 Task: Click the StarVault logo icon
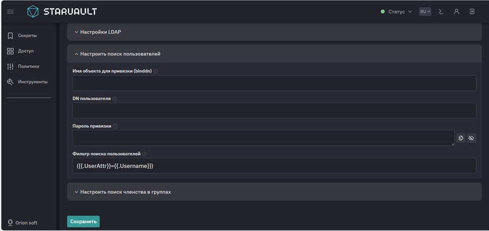pyautogui.click(x=33, y=12)
